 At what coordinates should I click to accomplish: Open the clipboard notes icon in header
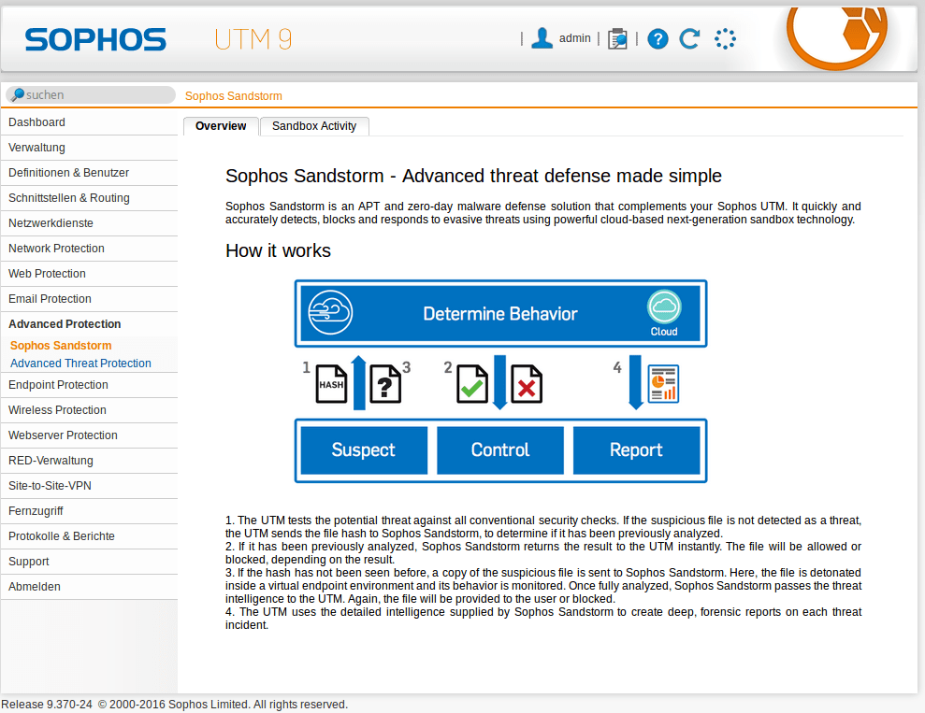pyautogui.click(x=617, y=38)
